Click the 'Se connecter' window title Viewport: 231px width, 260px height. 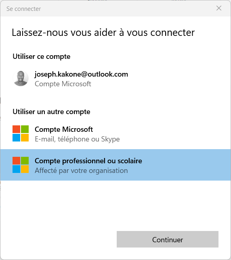tap(23, 9)
